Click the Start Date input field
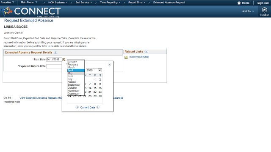Viewport: 271px width, 152px height. pyautogui.click(x=54, y=60)
